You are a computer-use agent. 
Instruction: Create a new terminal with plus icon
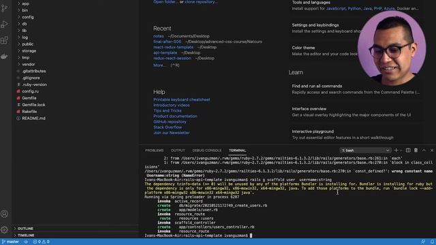pos(396,150)
